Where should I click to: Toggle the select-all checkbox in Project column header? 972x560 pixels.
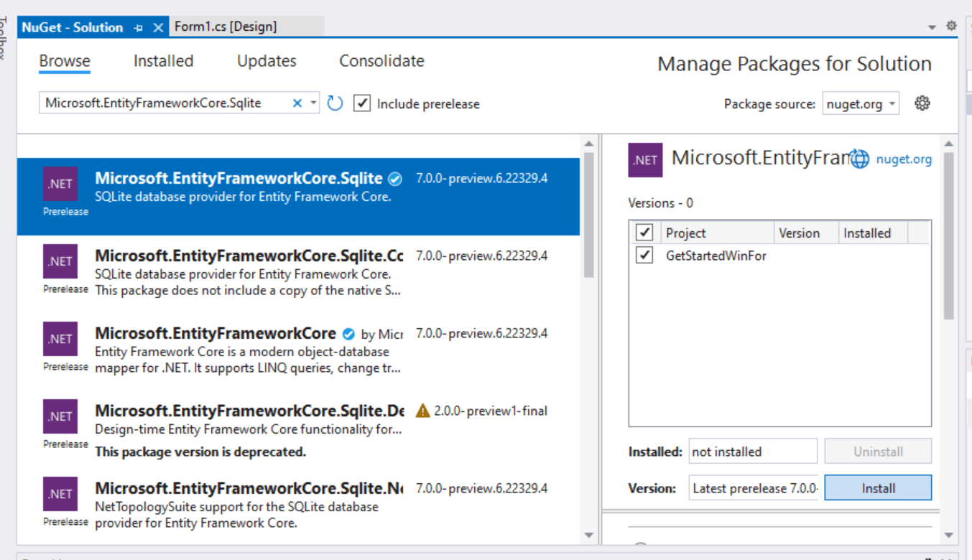pyautogui.click(x=644, y=231)
